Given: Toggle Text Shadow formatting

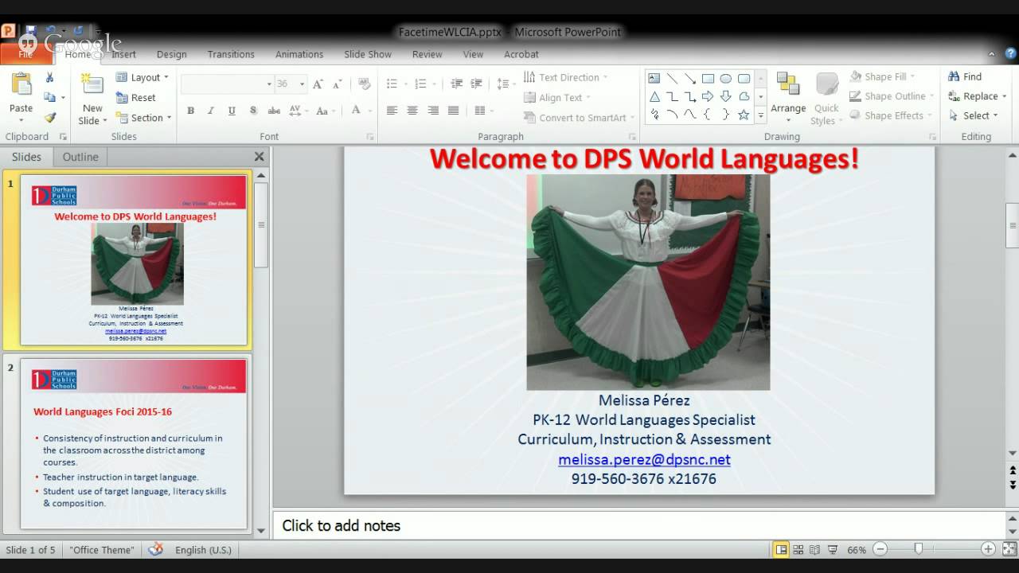Looking at the screenshot, I should (253, 111).
